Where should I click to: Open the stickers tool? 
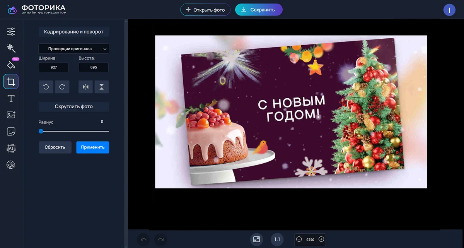click(11, 132)
